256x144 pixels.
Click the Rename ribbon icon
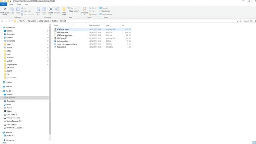coord(57,9)
